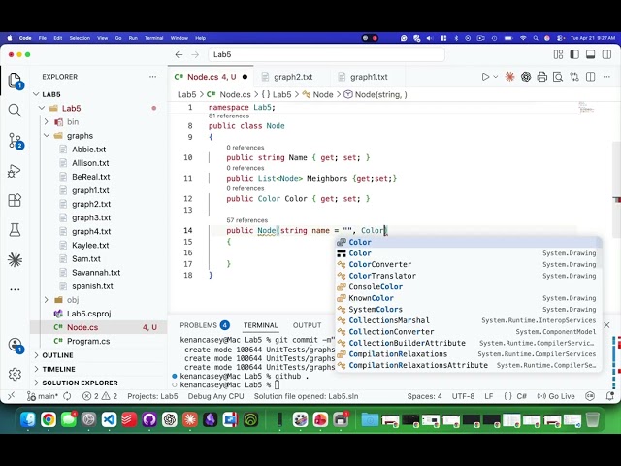Open Savannah.txt in the explorer
621x466 pixels.
point(96,273)
